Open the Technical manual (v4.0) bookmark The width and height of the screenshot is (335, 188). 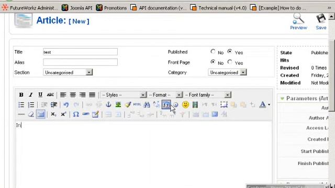click(x=218, y=8)
